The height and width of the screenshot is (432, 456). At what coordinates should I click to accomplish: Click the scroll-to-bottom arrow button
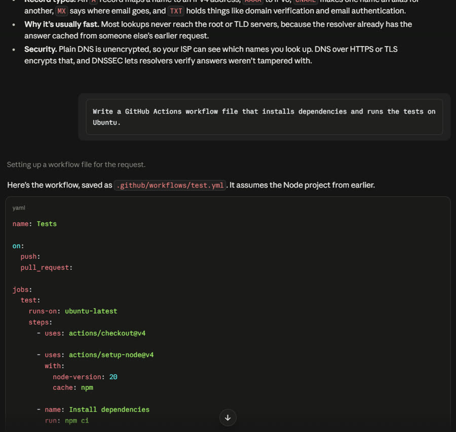click(x=227, y=418)
